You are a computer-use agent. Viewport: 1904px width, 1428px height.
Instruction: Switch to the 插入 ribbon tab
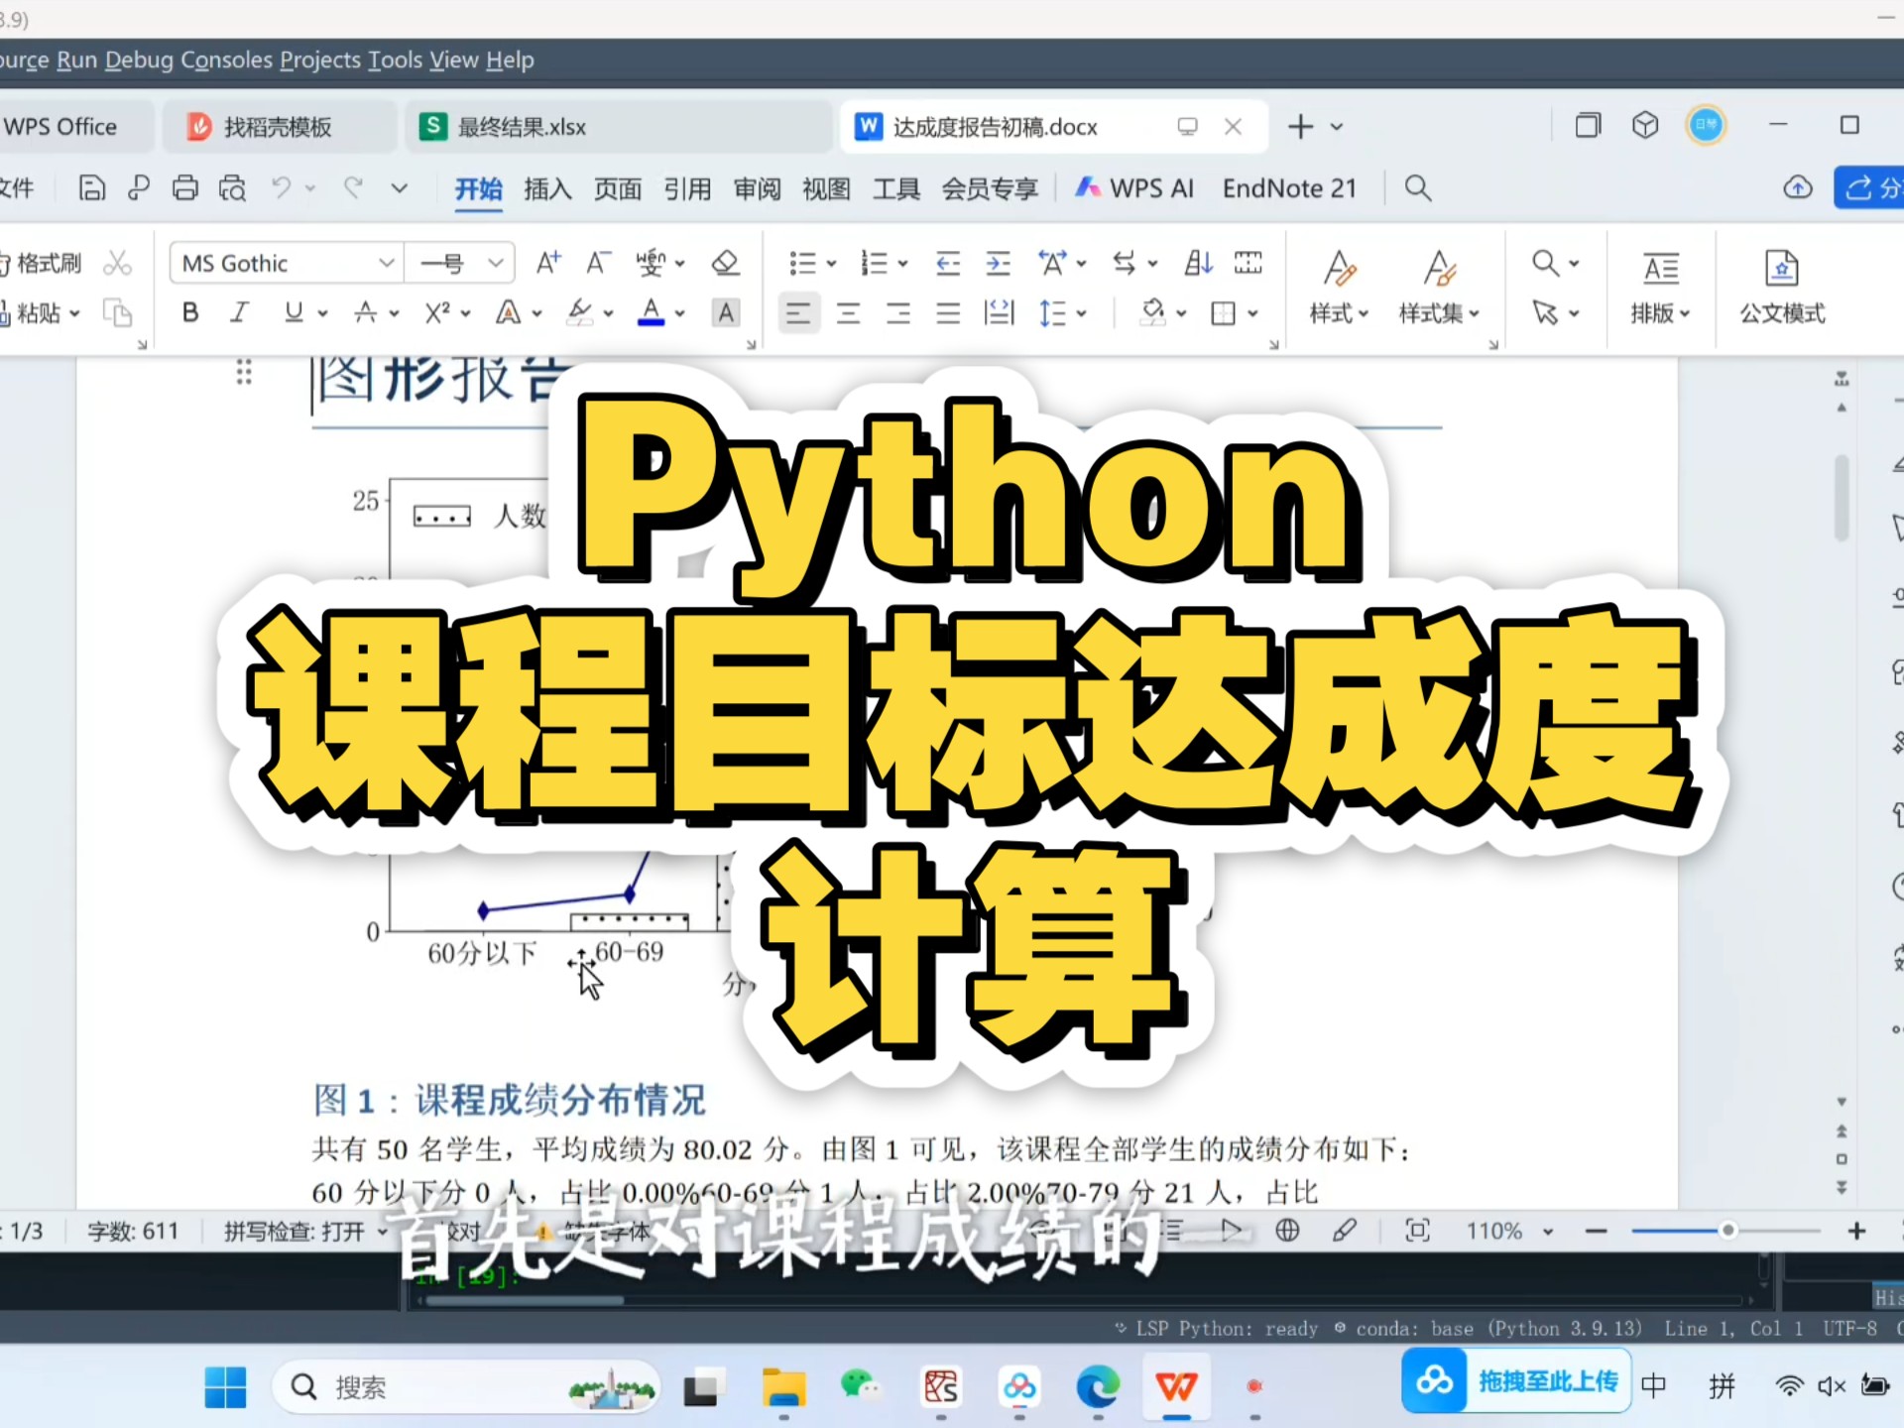(x=546, y=188)
